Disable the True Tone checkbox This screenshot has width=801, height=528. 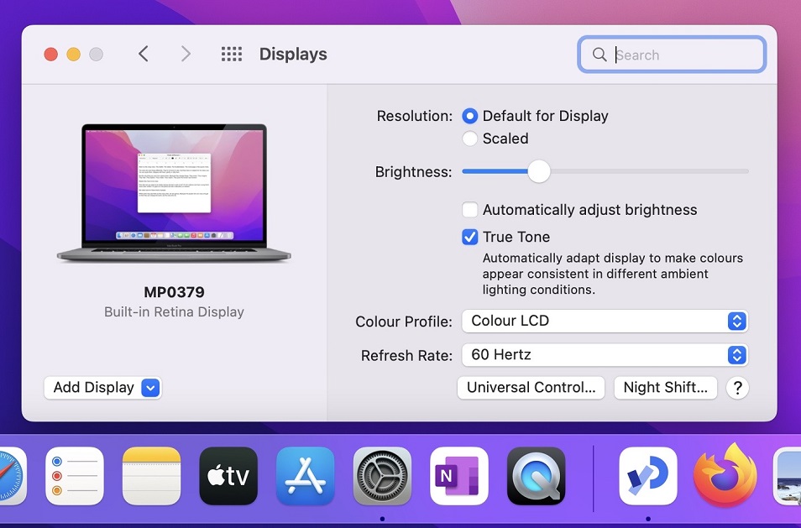[470, 237]
